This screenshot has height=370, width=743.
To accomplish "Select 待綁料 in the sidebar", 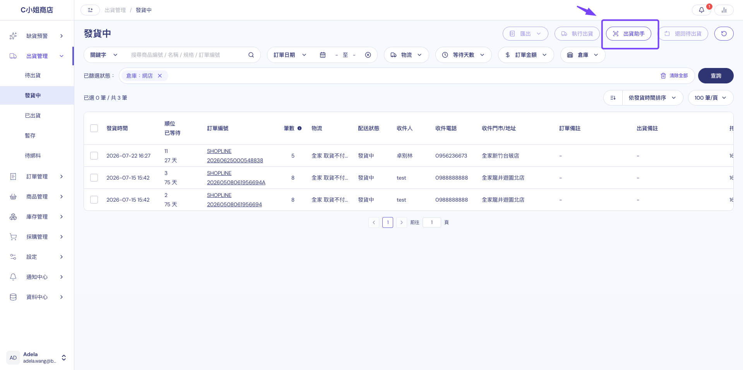I will coord(37,156).
